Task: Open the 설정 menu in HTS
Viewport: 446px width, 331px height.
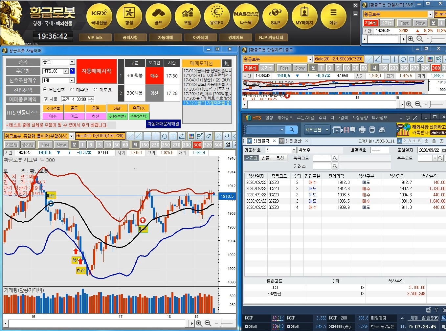Action: 269,118
